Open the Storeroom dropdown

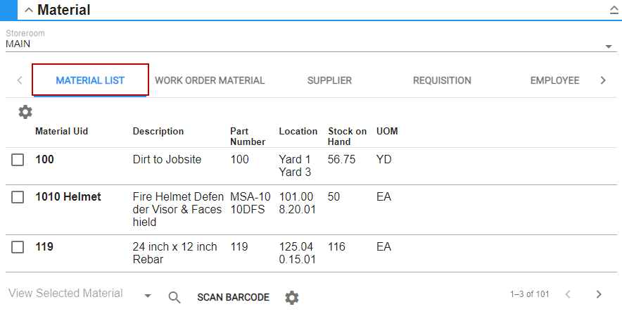(608, 46)
